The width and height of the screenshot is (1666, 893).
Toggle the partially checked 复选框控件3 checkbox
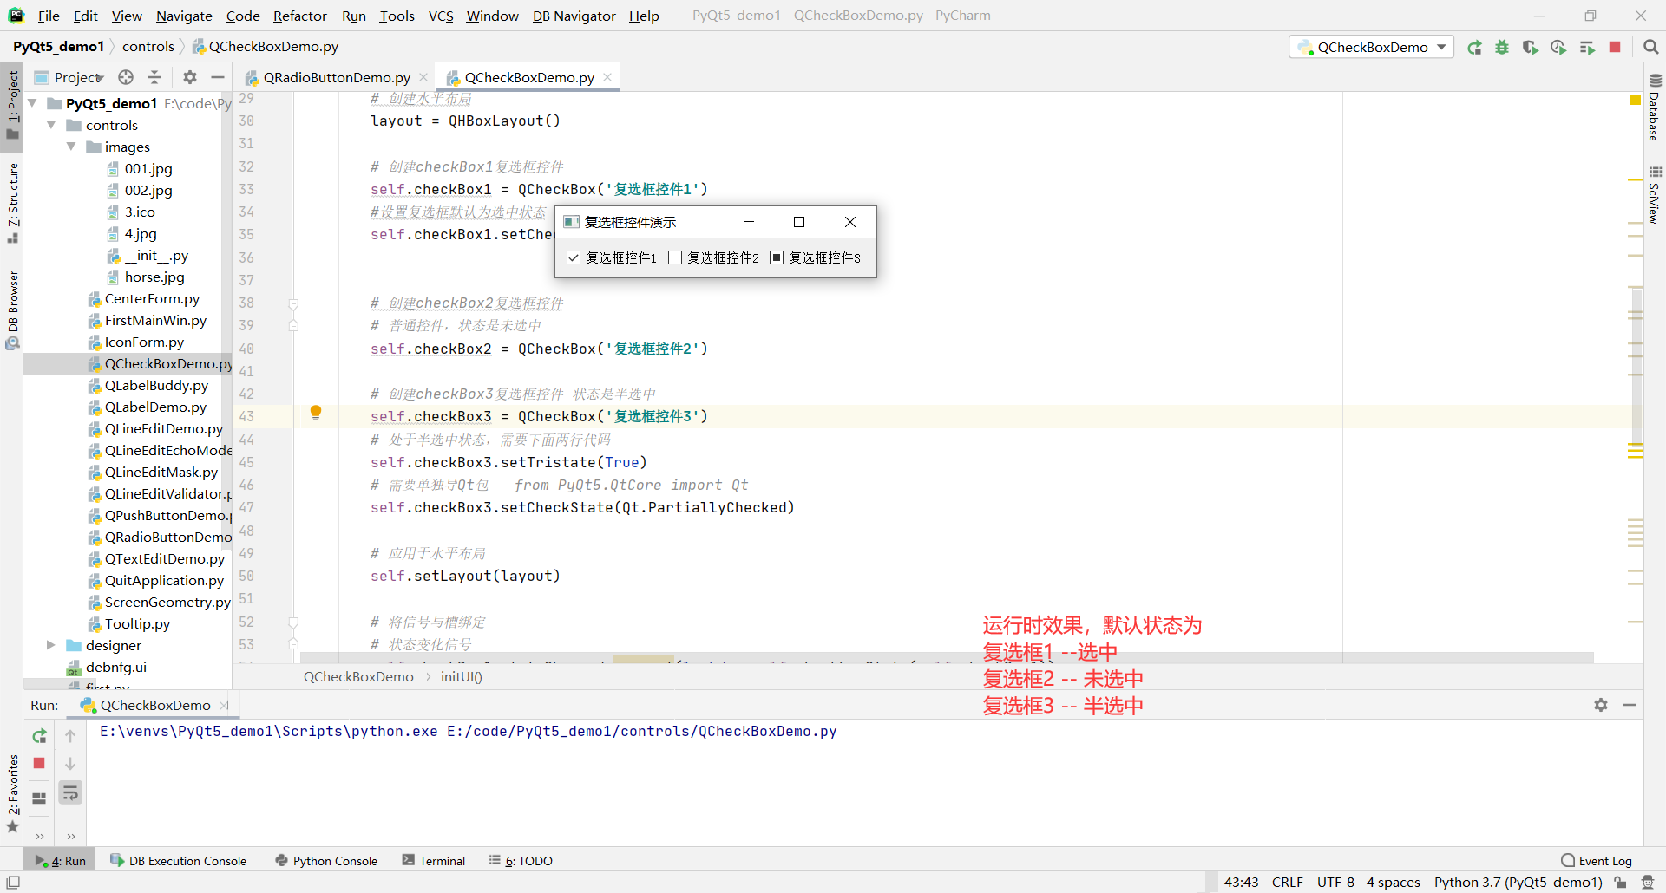(x=777, y=257)
